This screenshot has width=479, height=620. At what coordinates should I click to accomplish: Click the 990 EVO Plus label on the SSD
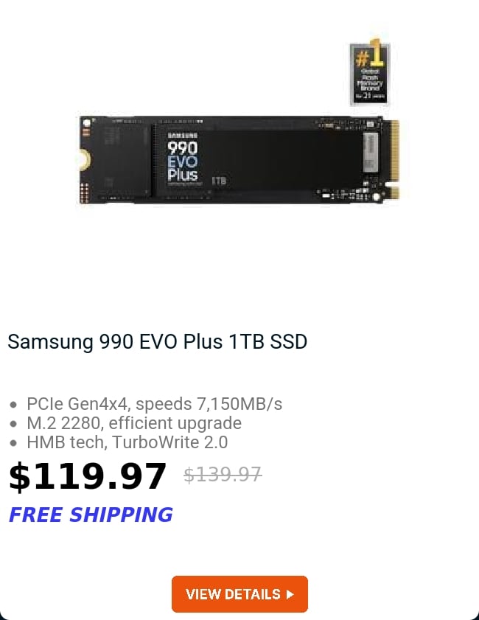coord(182,161)
